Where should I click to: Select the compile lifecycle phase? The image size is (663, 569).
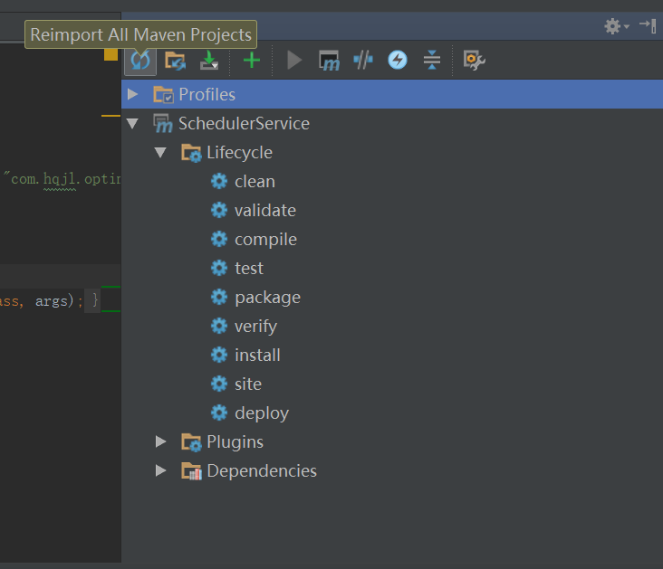pos(266,240)
